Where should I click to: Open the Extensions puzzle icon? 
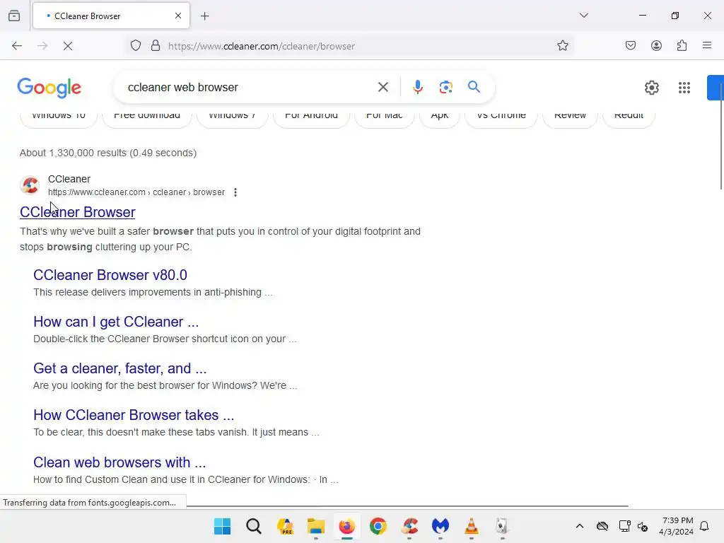tap(682, 45)
